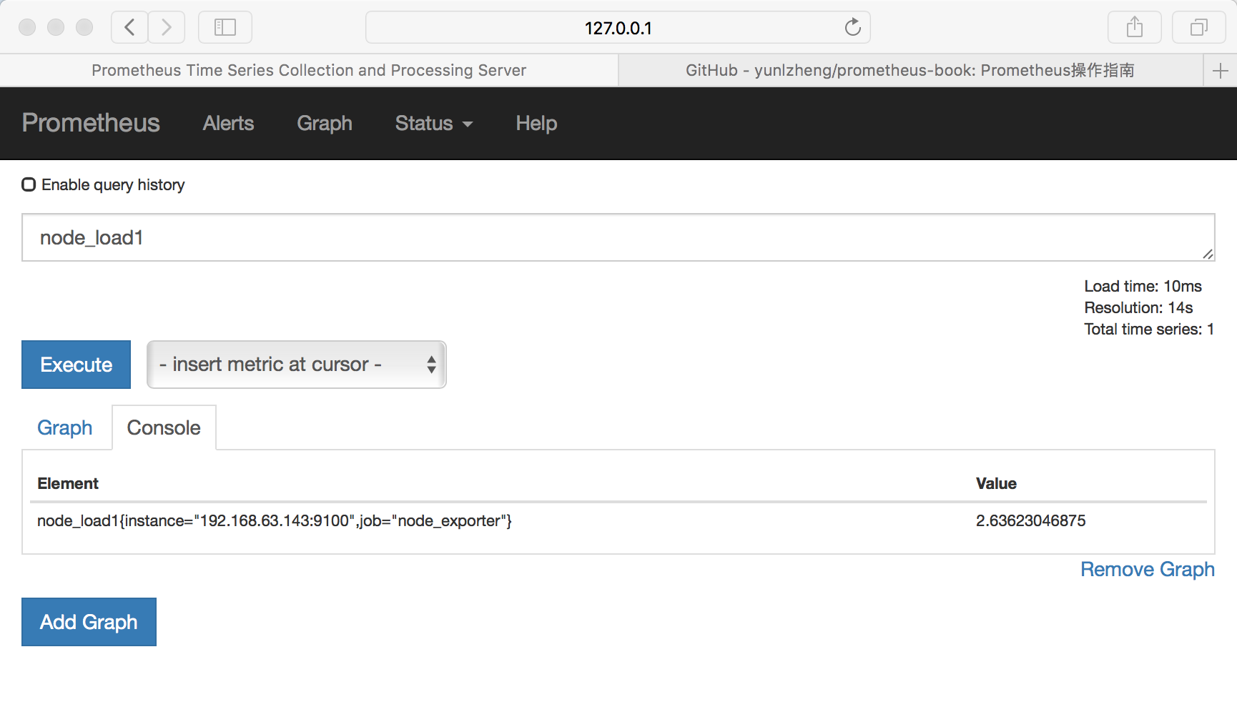Click the Value column header

pos(996,483)
